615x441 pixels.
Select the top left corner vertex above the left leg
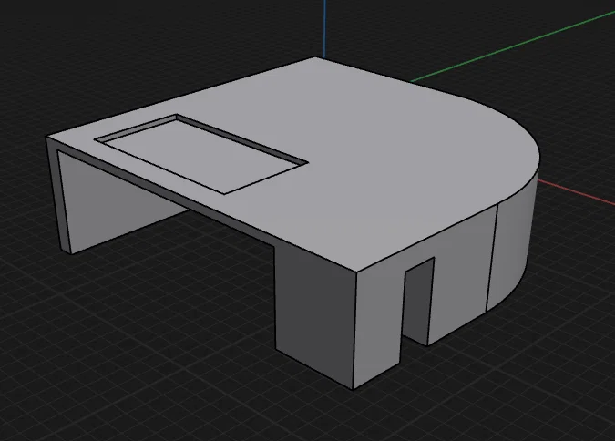click(46, 138)
